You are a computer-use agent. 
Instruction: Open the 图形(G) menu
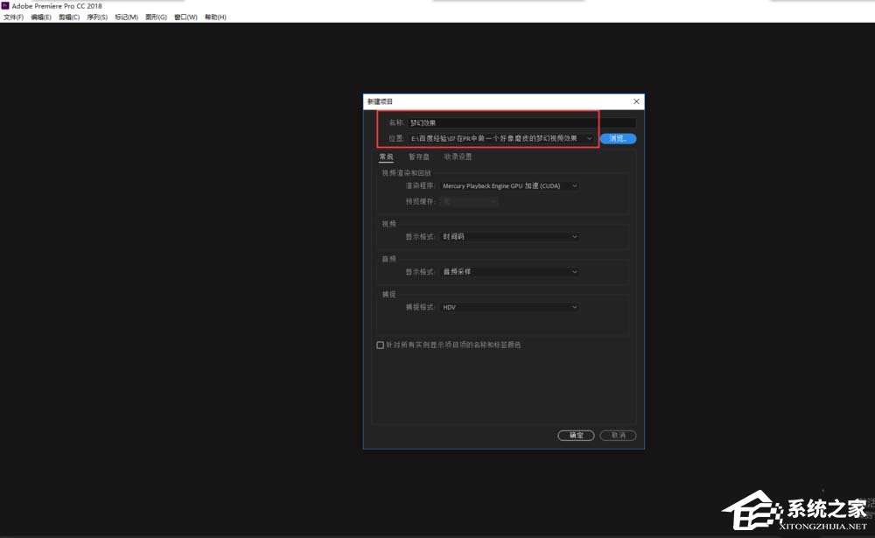coord(157,17)
